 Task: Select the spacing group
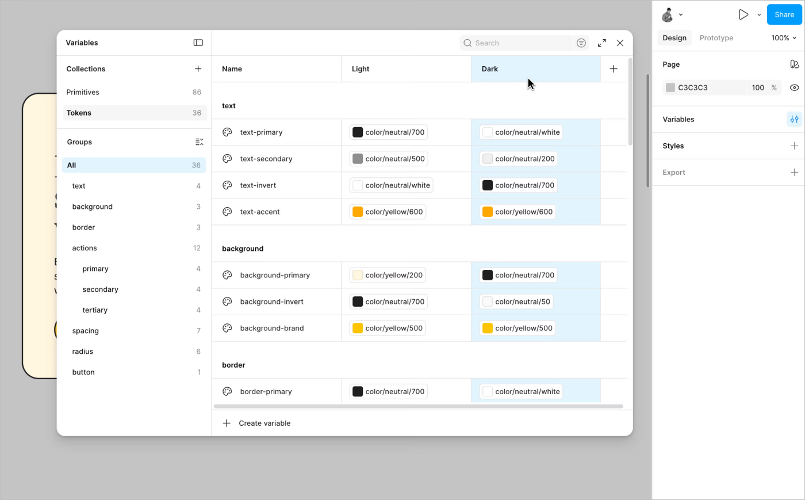tap(134, 331)
